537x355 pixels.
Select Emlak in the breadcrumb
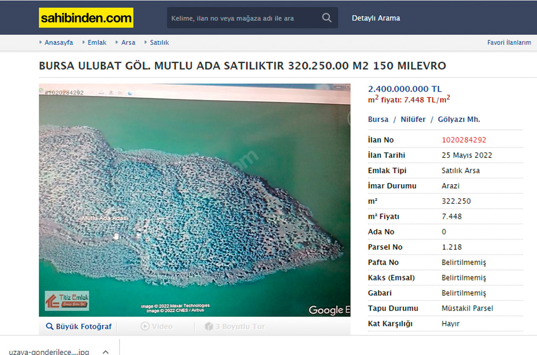[x=97, y=42]
